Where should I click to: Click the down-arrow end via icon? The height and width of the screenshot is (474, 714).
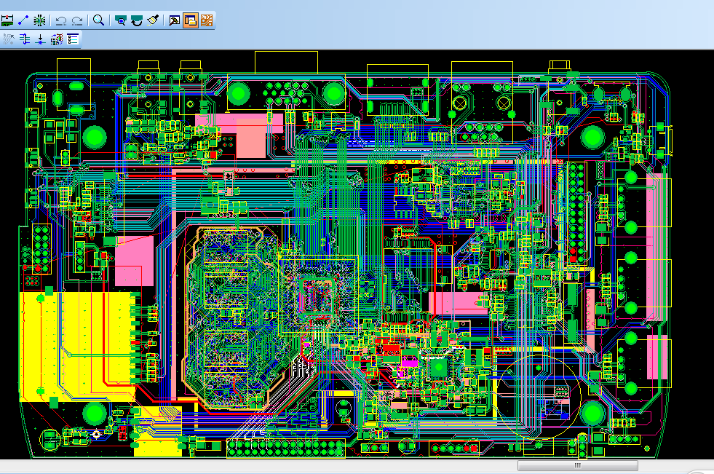point(40,39)
